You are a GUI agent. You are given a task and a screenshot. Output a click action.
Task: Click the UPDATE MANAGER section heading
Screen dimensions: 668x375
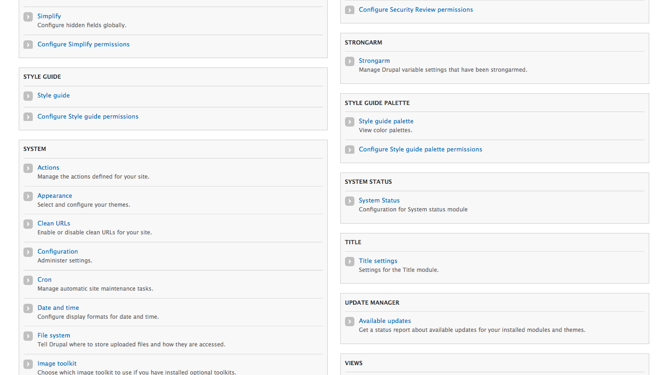[x=372, y=303]
